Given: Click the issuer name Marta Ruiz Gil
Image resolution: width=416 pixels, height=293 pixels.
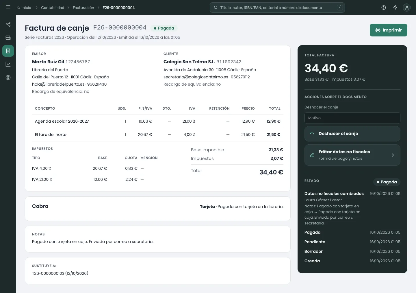Looking at the screenshot, I should click(48, 62).
